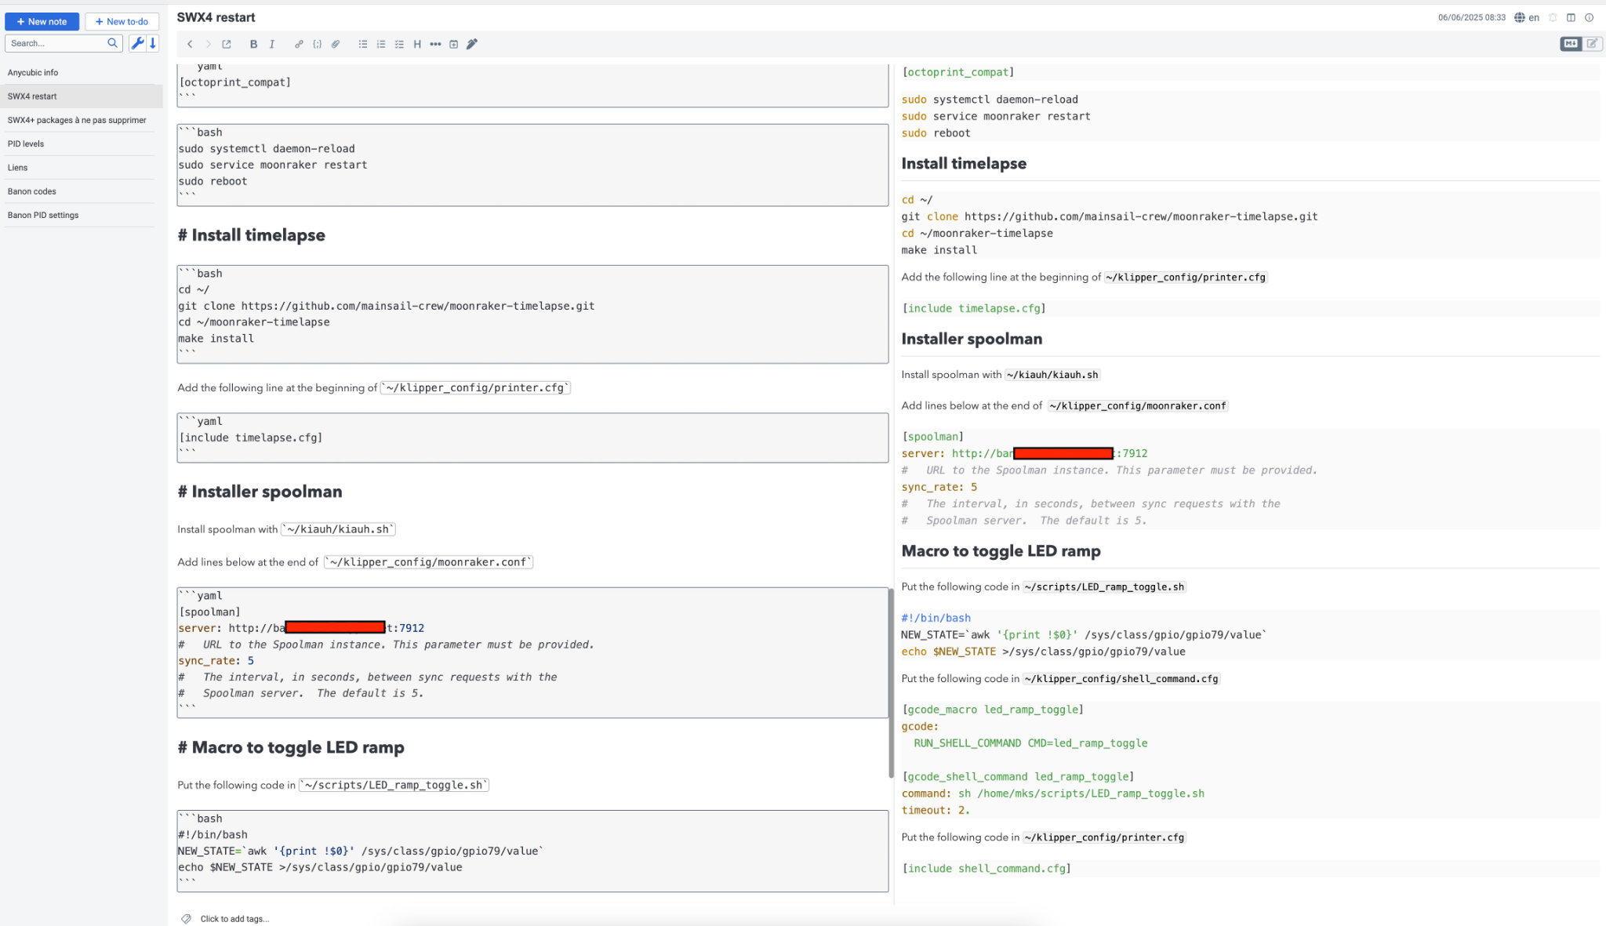The image size is (1606, 926).
Task: Click 'make install' line in the preview pane
Action: (939, 250)
